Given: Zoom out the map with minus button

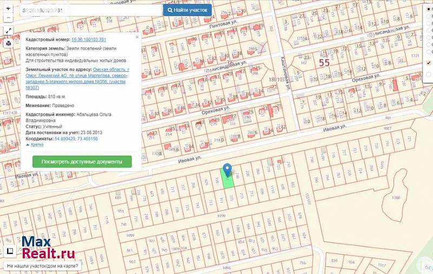Looking at the screenshot, I should point(9,18).
